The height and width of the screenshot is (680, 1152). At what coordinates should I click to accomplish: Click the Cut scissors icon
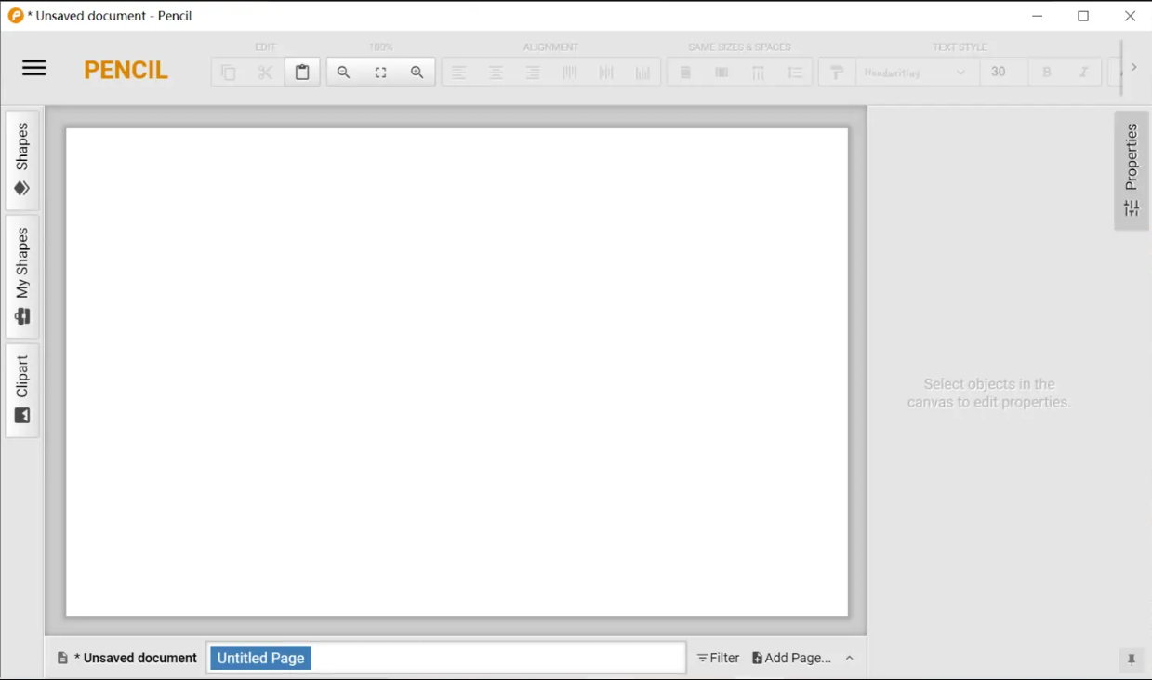pyautogui.click(x=265, y=73)
